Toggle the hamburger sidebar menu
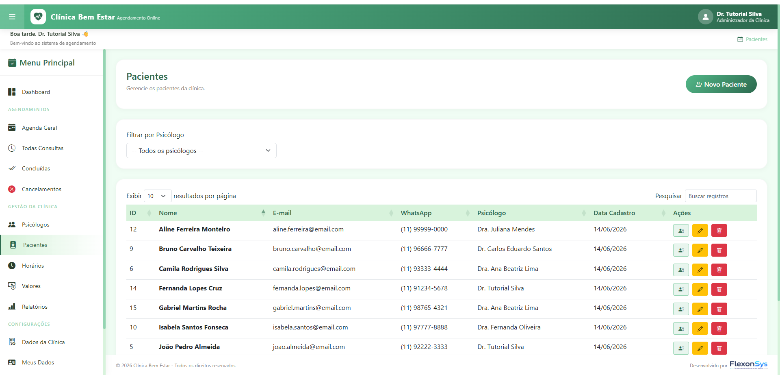The height and width of the screenshot is (375, 780). point(12,17)
